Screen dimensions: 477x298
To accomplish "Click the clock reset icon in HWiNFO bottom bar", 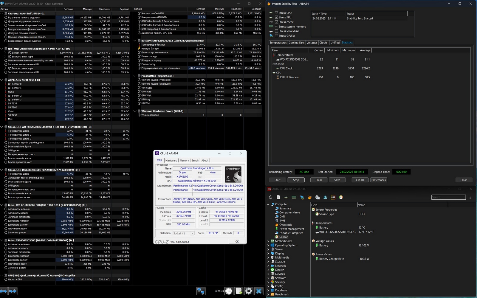I will pyautogui.click(x=229, y=291).
